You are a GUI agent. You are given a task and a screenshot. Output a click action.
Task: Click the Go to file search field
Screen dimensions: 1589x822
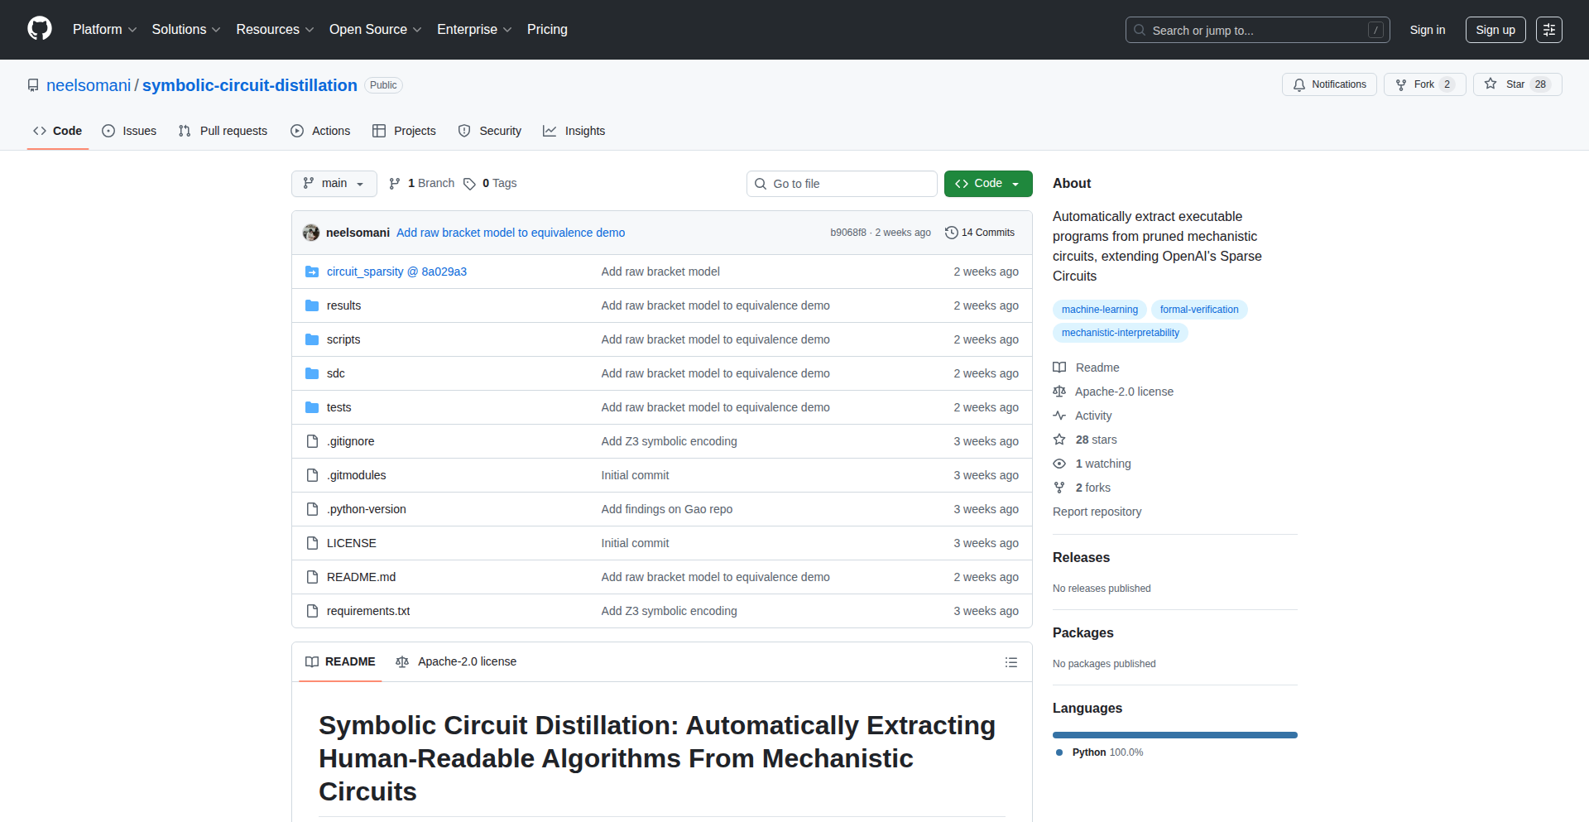[x=842, y=184]
